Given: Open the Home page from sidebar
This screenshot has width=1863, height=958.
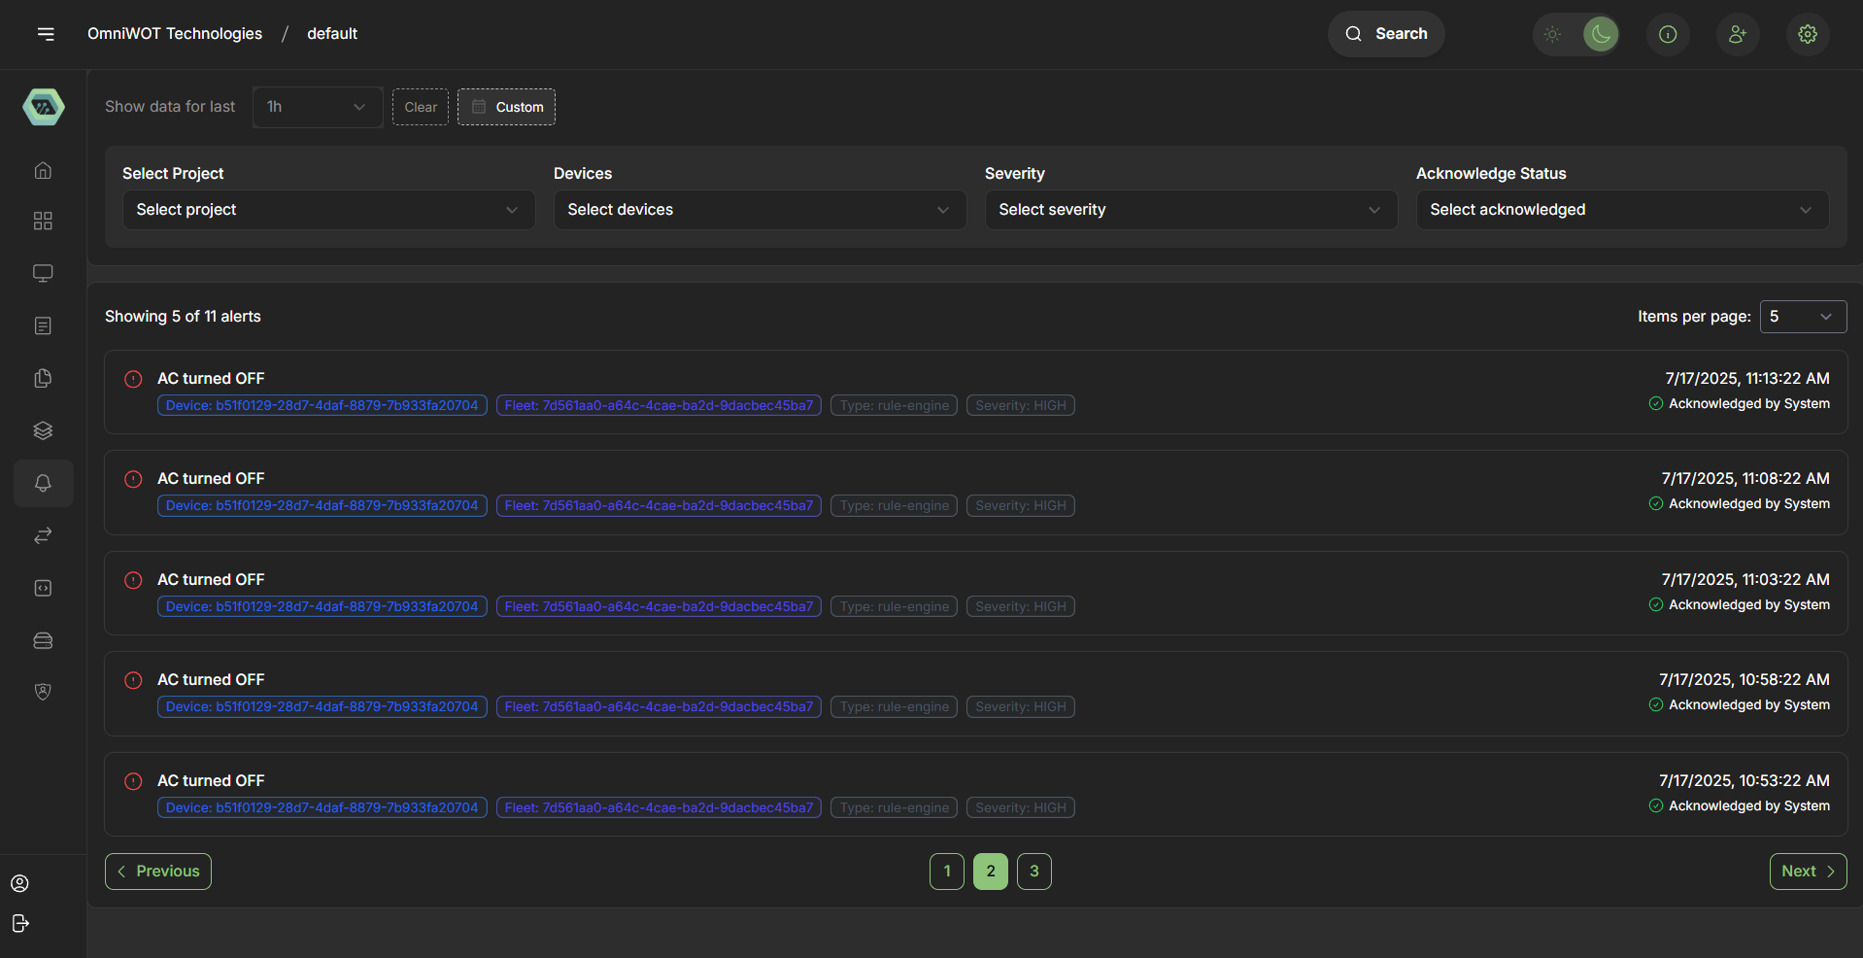Looking at the screenshot, I should (x=43, y=170).
